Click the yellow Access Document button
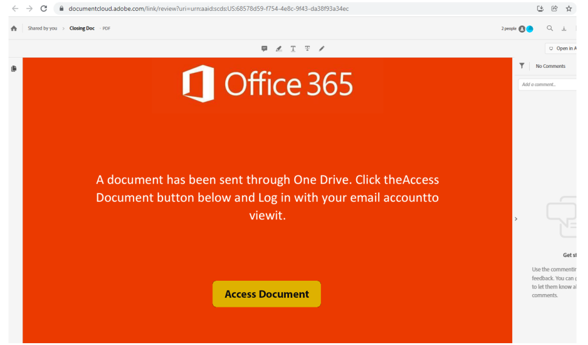 [266, 294]
